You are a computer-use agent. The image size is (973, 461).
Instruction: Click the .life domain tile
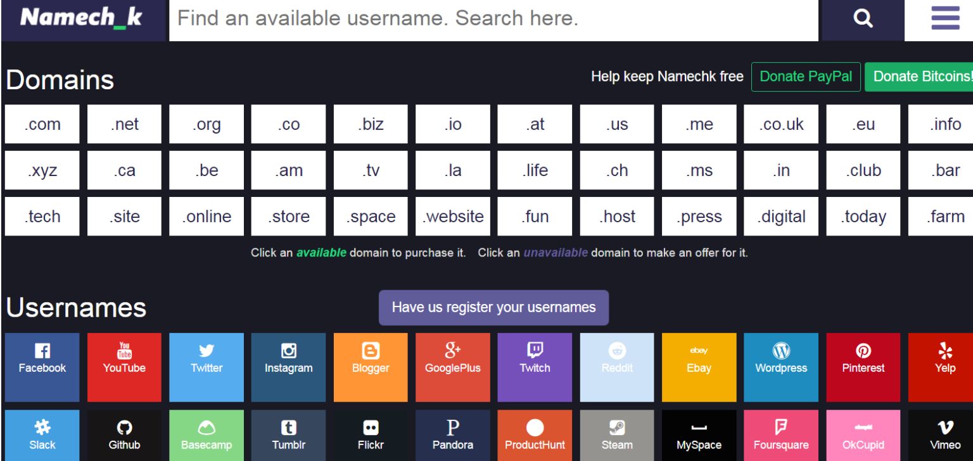[x=535, y=170]
